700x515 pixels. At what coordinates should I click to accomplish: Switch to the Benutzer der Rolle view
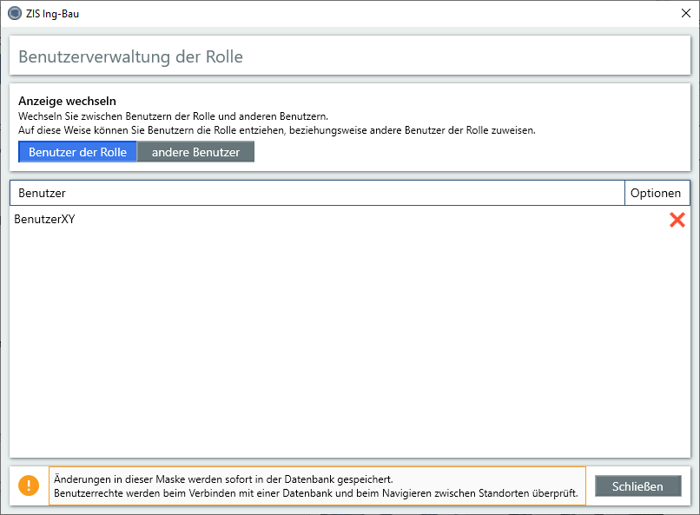(77, 152)
